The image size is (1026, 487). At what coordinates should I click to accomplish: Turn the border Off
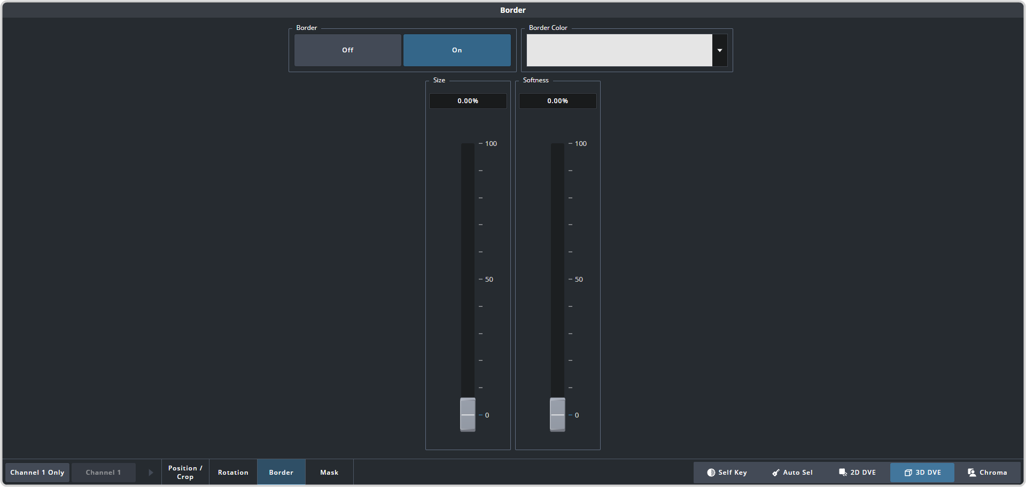click(347, 50)
